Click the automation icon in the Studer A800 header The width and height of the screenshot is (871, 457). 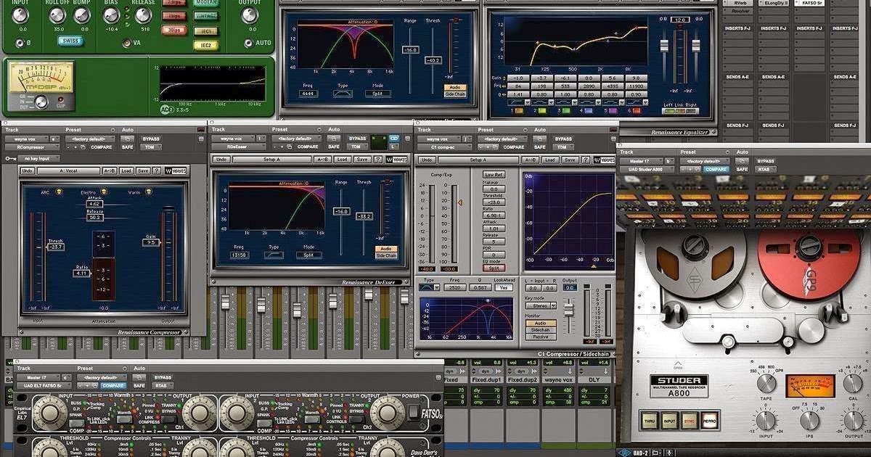click(742, 161)
